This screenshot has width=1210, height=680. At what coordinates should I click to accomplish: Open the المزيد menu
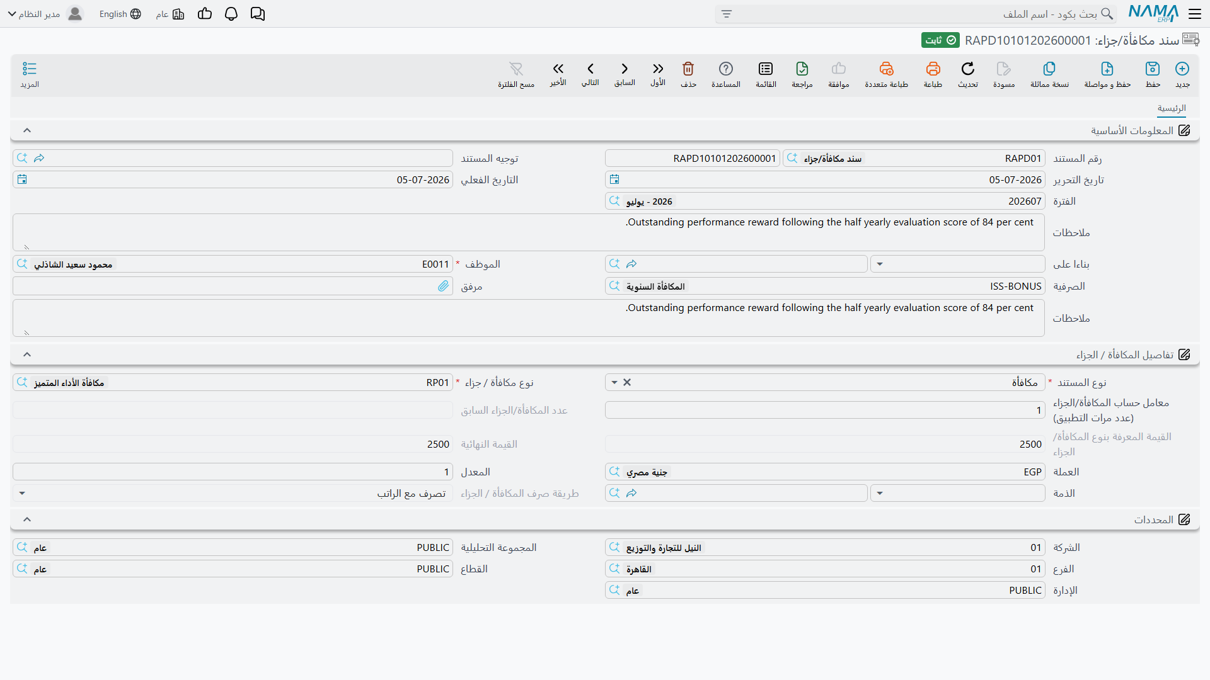point(30,74)
